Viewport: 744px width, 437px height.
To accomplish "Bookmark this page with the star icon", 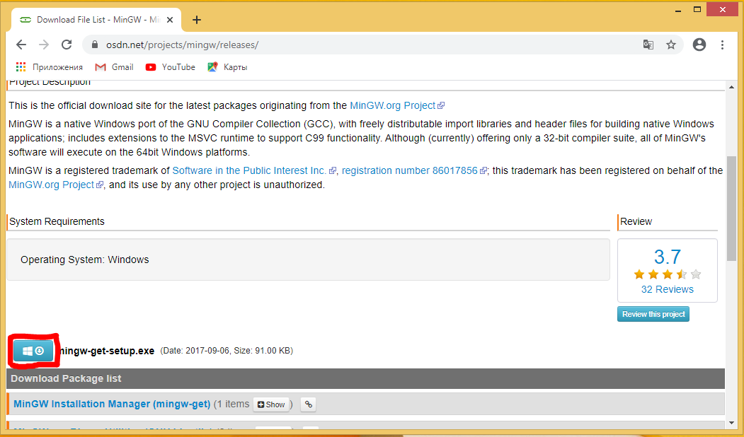I will click(671, 45).
